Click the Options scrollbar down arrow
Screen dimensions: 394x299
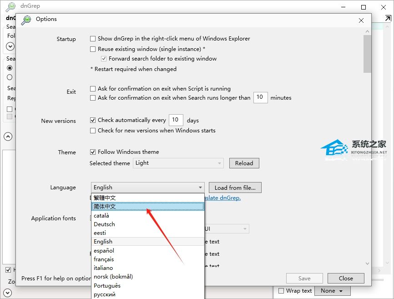367,264
